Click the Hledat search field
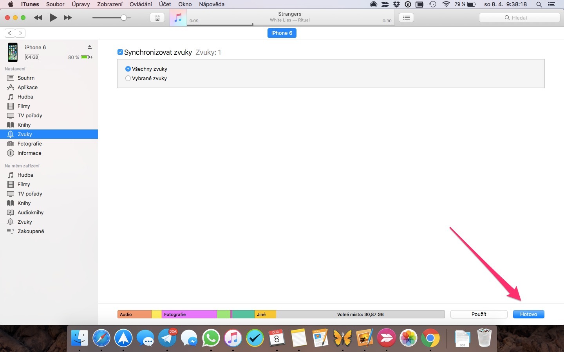 (519, 18)
